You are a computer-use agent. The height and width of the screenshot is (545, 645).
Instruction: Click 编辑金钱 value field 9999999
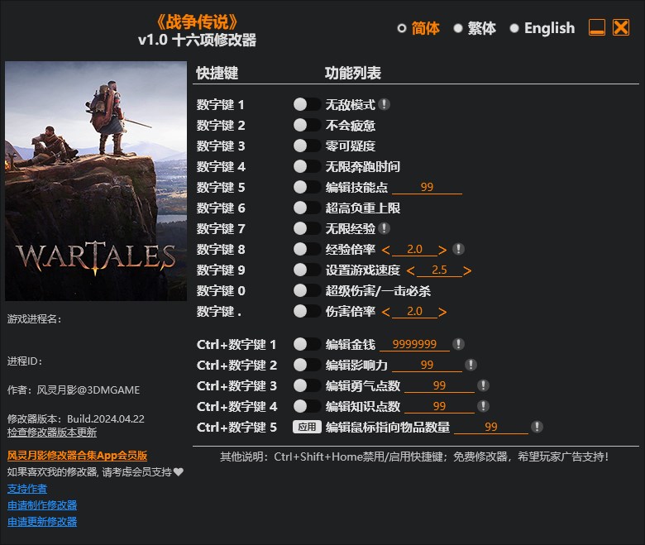(x=414, y=344)
